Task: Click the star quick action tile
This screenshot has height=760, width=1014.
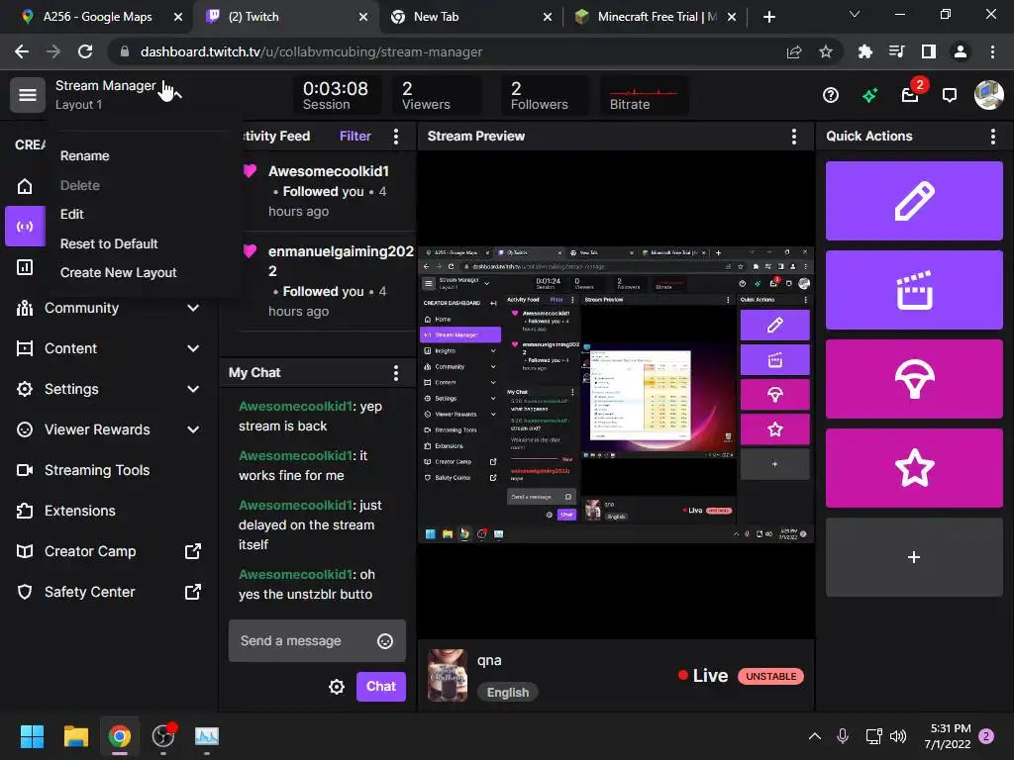Action: pos(914,468)
